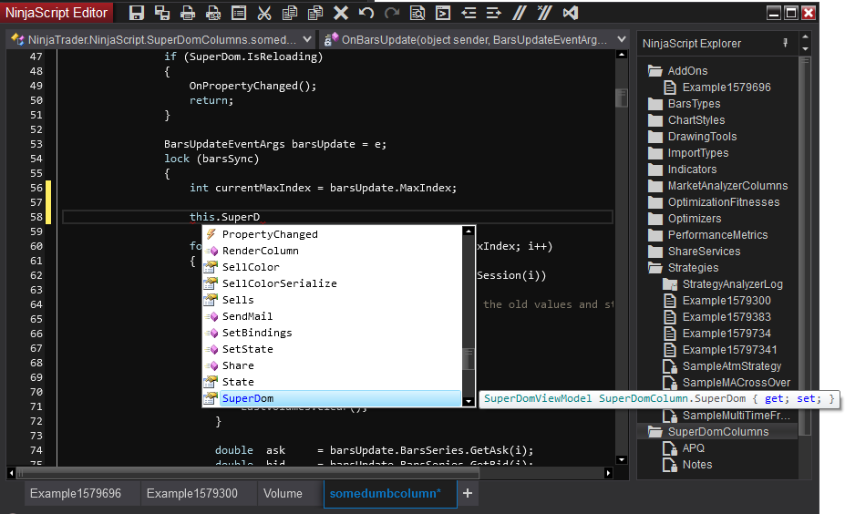Click the Undo arrow icon
The image size is (845, 514).
pyautogui.click(x=366, y=13)
